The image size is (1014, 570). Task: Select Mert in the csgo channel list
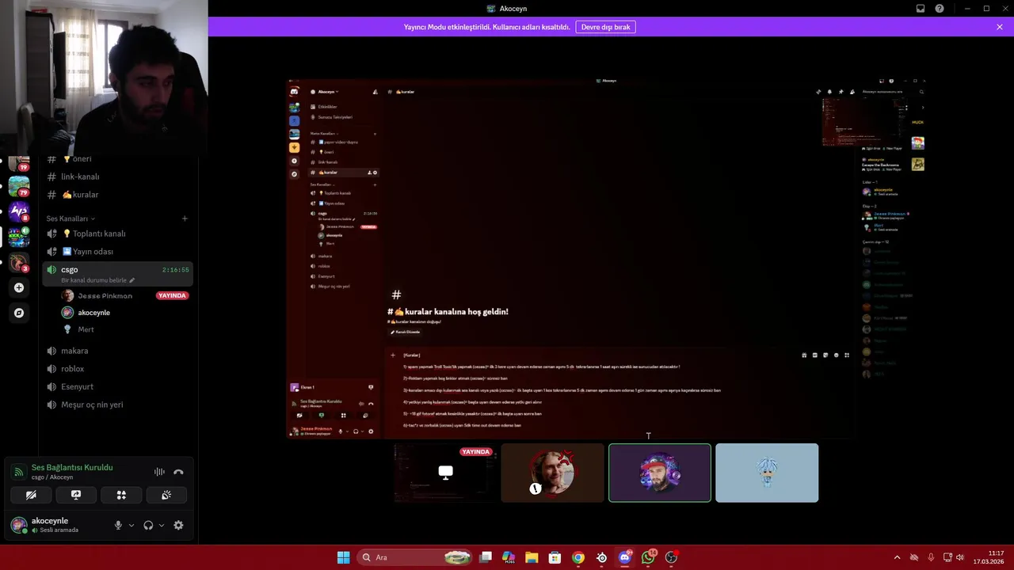pyautogui.click(x=86, y=329)
